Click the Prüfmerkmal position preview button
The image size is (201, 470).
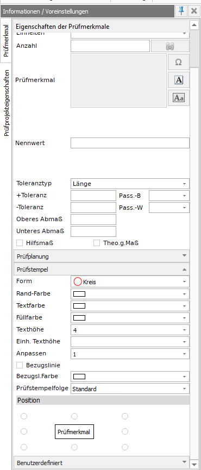[x=74, y=432]
